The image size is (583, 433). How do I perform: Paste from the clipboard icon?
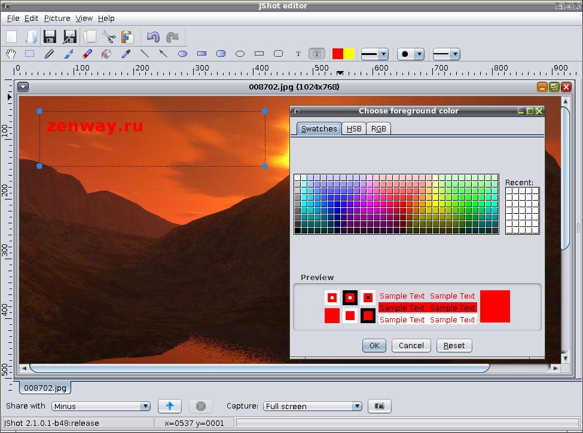(x=127, y=37)
